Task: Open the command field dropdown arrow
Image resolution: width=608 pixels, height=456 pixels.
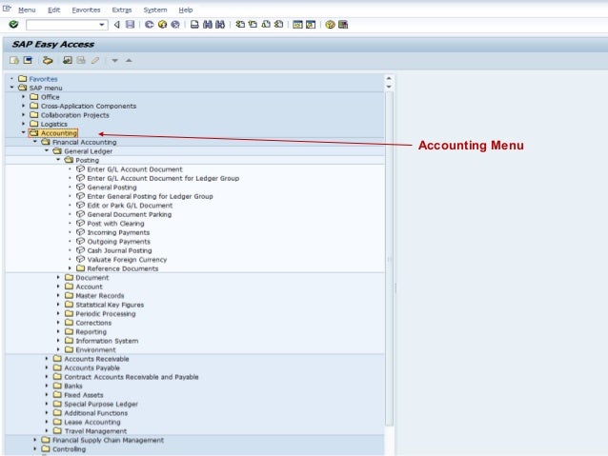Action: pos(102,25)
